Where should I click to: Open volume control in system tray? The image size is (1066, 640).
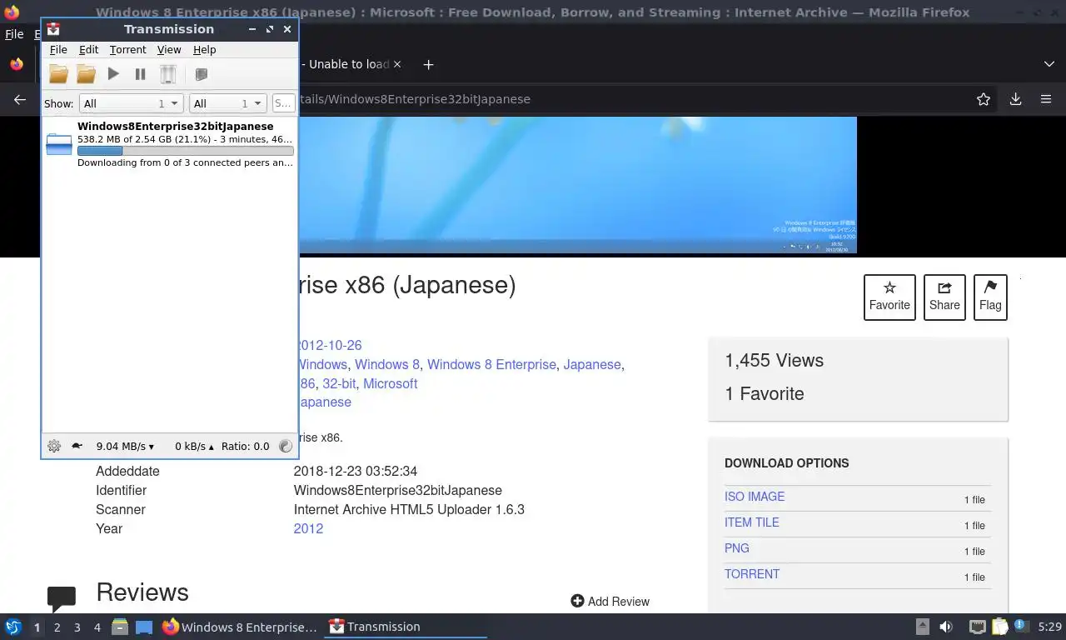pos(946,627)
